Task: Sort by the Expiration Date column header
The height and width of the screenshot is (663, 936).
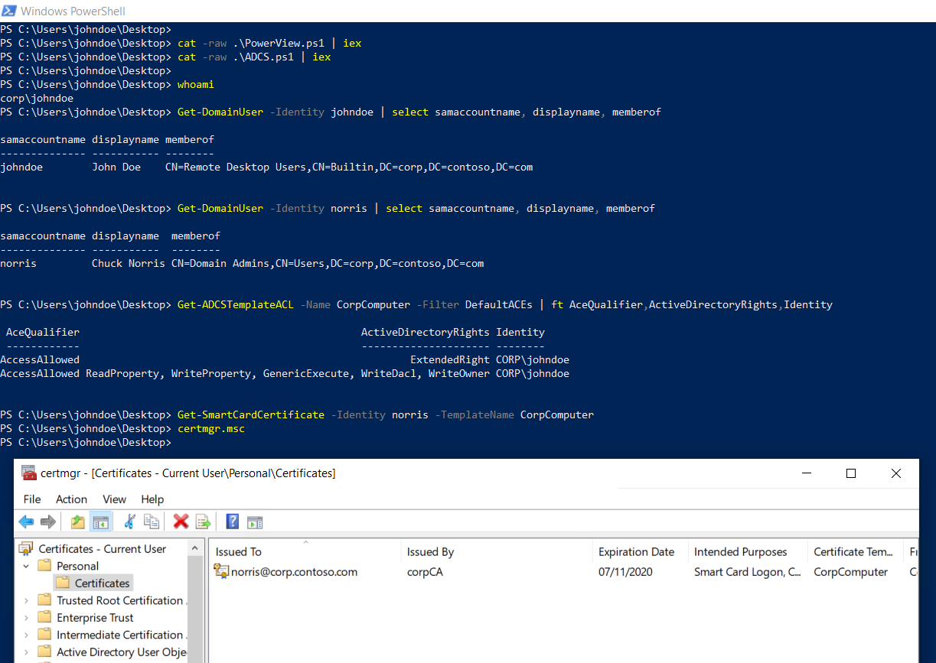Action: coord(640,551)
